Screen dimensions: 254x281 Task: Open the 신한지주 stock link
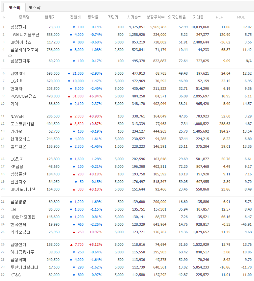(18, 182)
